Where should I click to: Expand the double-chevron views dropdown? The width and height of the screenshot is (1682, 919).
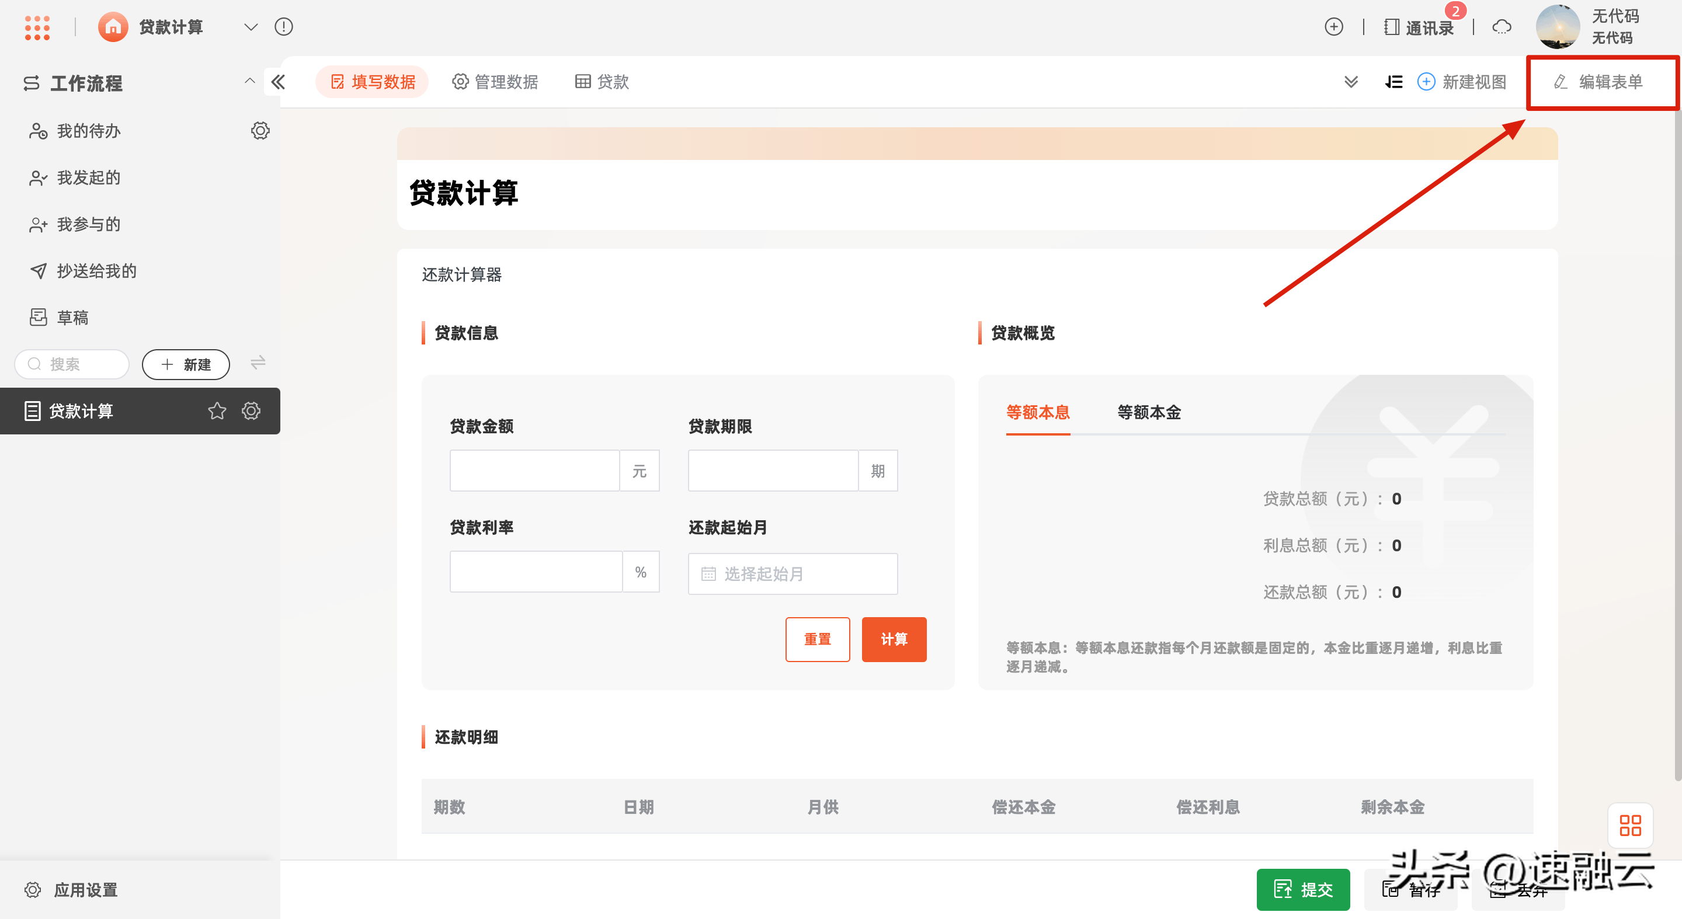(x=1351, y=82)
